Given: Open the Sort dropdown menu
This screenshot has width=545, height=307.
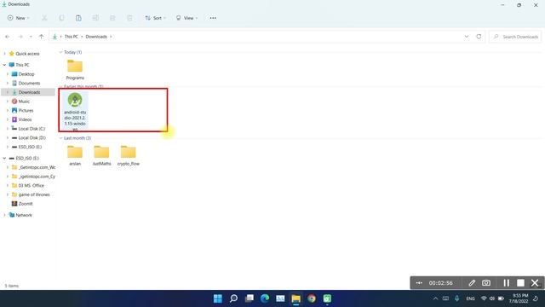Looking at the screenshot, I should [x=155, y=18].
